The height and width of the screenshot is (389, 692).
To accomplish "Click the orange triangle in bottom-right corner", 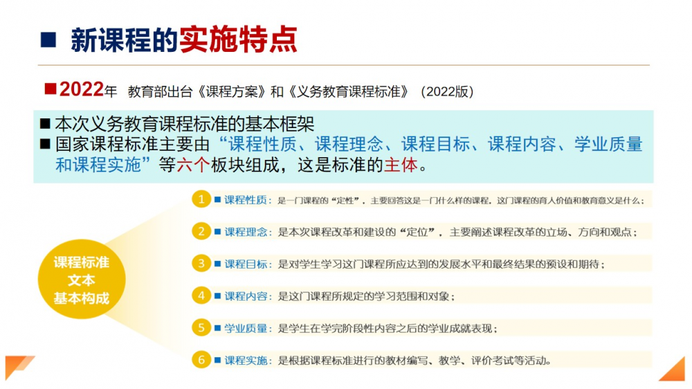I will tap(673, 370).
